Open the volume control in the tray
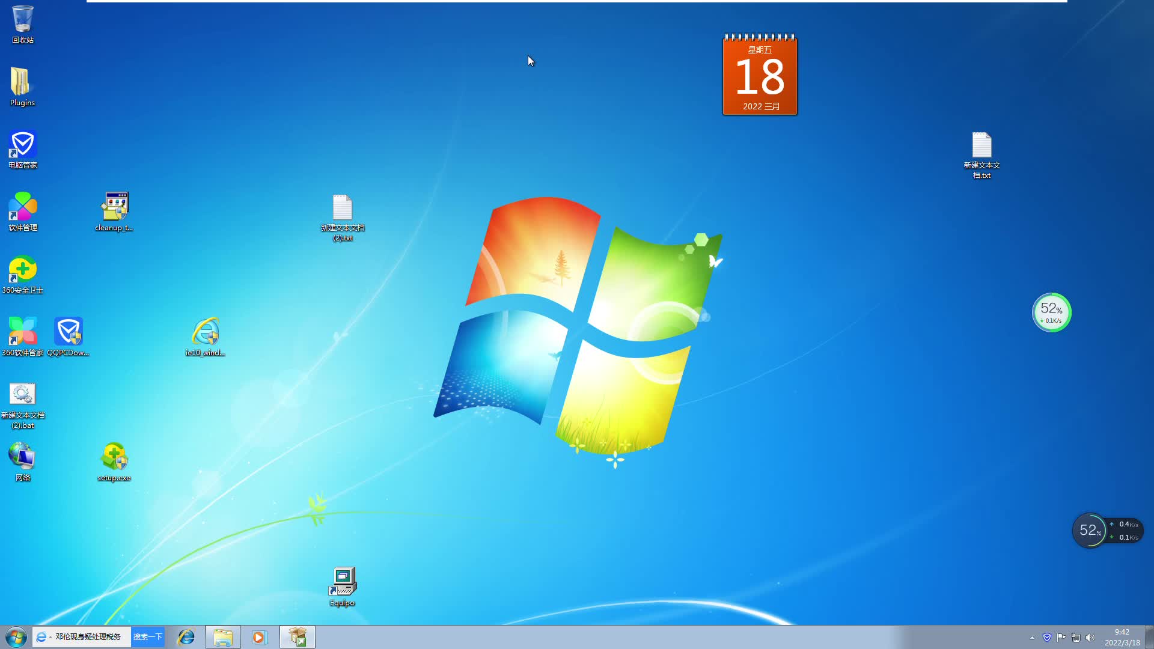1154x649 pixels. click(1090, 638)
